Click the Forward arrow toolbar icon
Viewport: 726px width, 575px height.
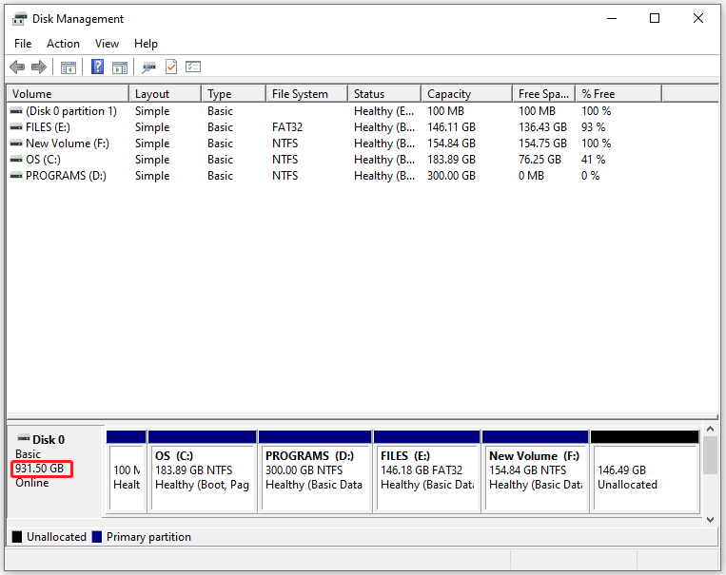click(x=39, y=67)
